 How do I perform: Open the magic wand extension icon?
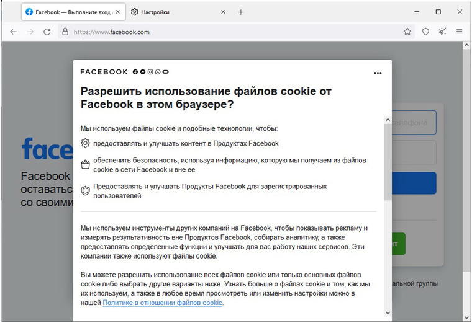click(442, 32)
